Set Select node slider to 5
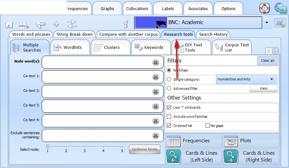This screenshot has height=168, width=289. pos(122,147)
